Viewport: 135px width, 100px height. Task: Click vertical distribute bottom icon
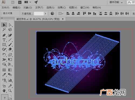111,13
